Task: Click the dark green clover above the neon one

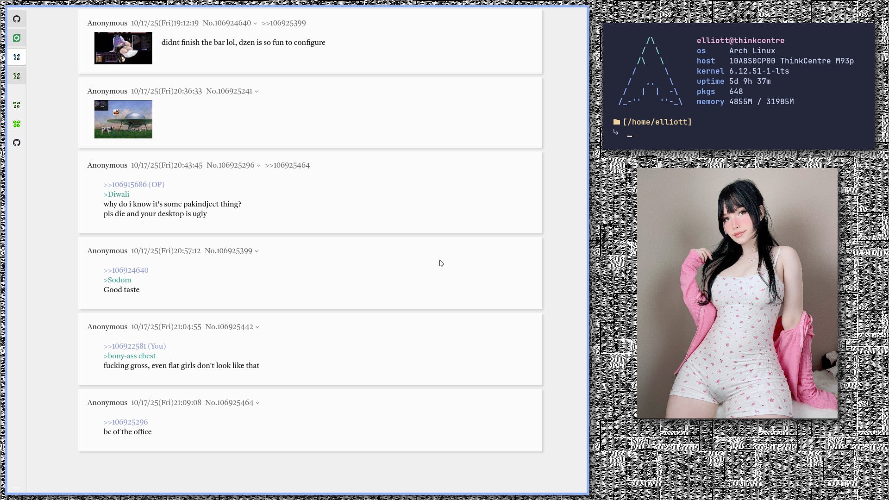Action: (17, 105)
